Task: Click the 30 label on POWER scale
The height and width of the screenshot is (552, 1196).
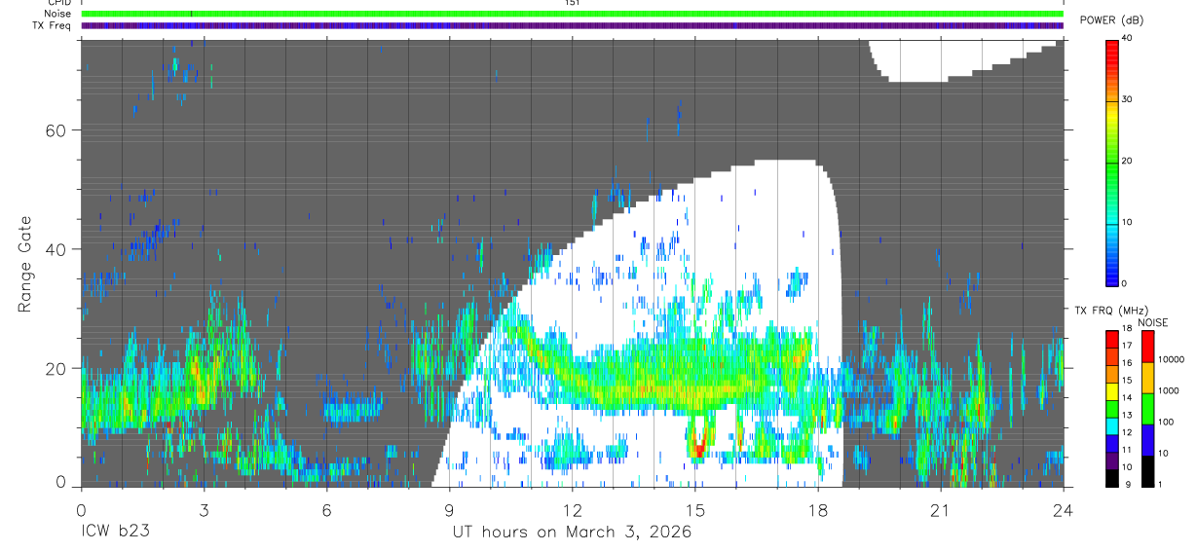Action: pyautogui.click(x=1128, y=99)
